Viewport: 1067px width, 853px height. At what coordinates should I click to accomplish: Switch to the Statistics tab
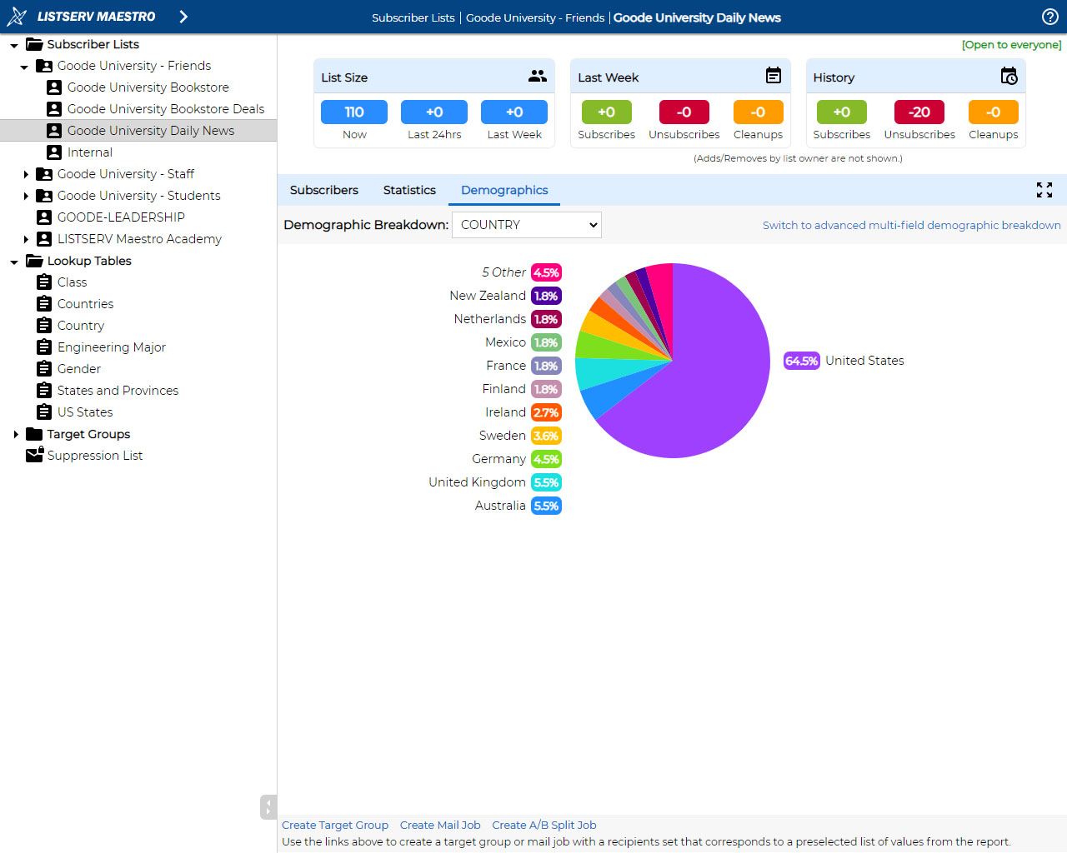(x=409, y=190)
